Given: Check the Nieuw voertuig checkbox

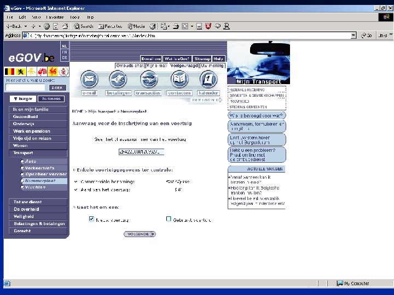Looking at the screenshot, I should click(x=91, y=219).
